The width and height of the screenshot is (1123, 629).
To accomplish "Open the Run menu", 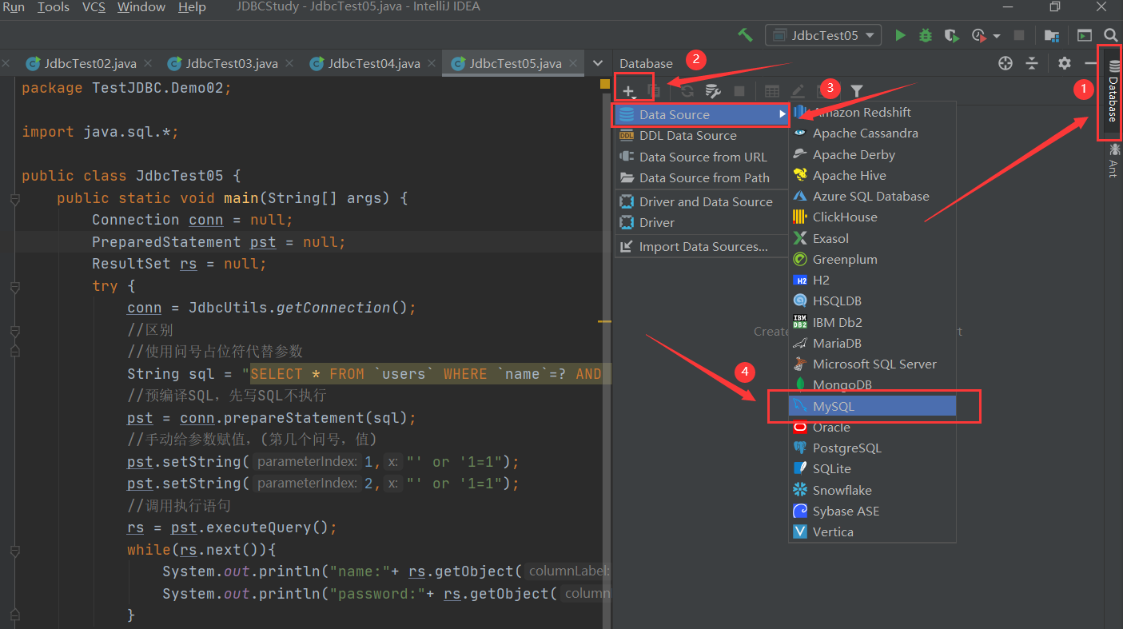I will point(14,7).
